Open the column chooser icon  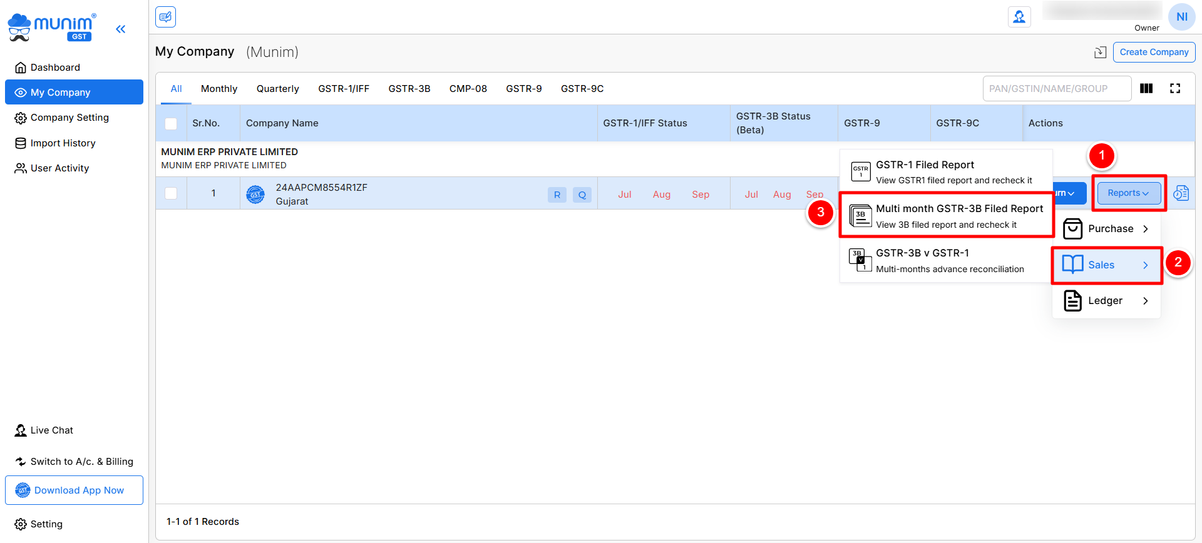click(1146, 88)
